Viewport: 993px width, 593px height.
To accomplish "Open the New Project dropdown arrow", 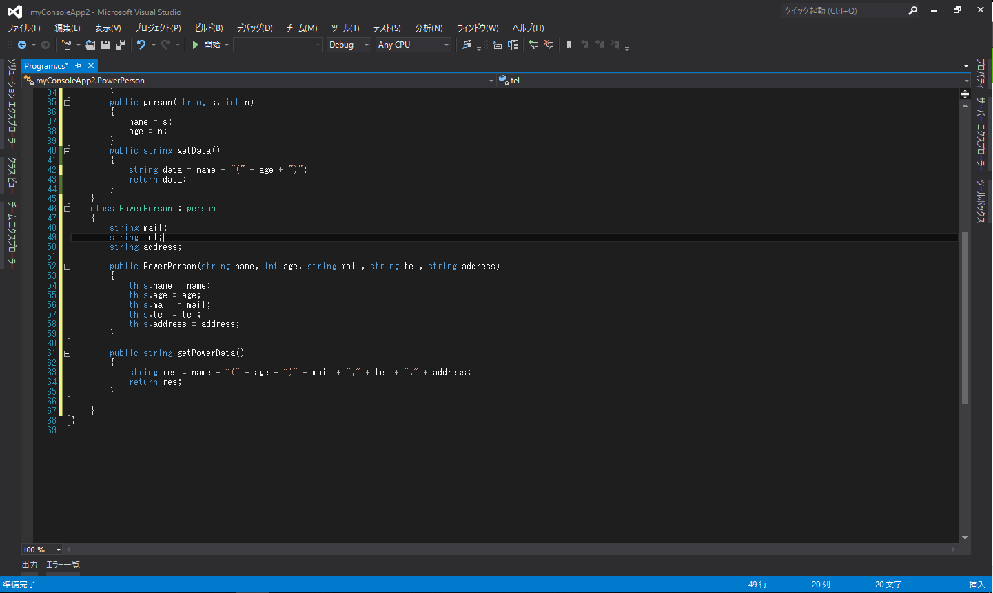I will pyautogui.click(x=78, y=45).
